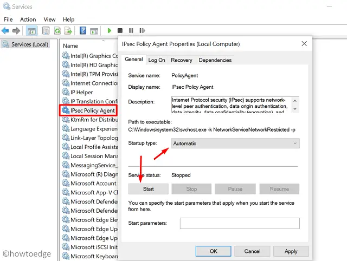Click the gear icon beside Microsoft iSCSI Init
Viewport: 347px width, 261px height.
tap(66, 246)
